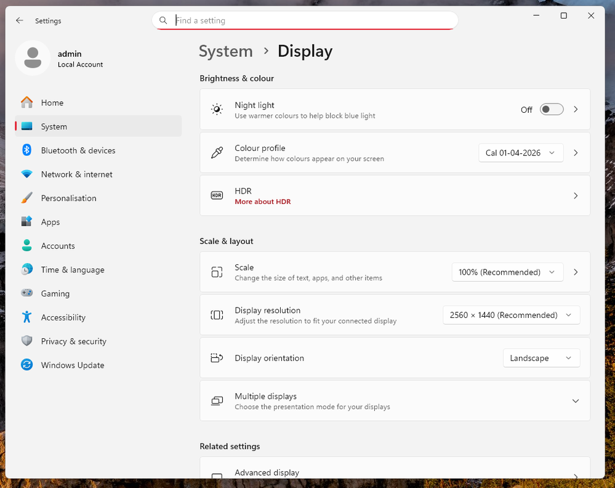615x488 pixels.
Task: Open the Display orientation dropdown
Action: 541,358
